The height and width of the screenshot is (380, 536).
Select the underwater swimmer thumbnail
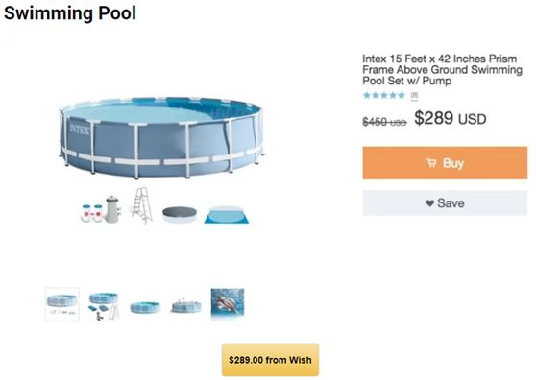click(228, 303)
